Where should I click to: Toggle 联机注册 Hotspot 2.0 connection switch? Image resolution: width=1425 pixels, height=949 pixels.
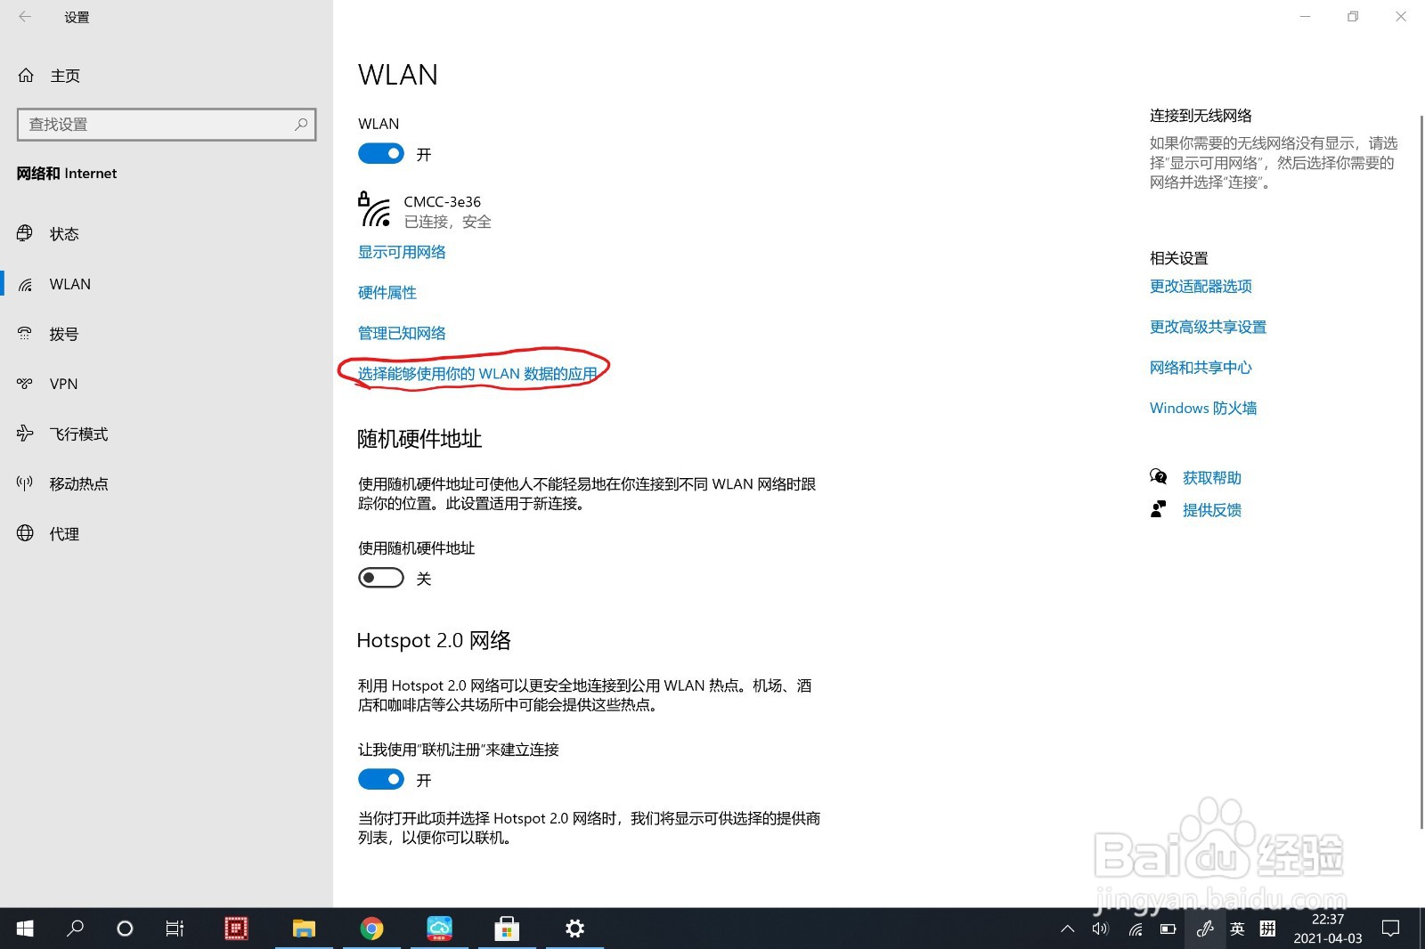tap(381, 780)
